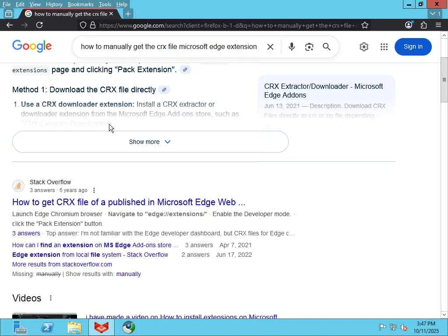Open 'Edge extension from local file system' link
The image size is (448, 336).
click(90, 255)
